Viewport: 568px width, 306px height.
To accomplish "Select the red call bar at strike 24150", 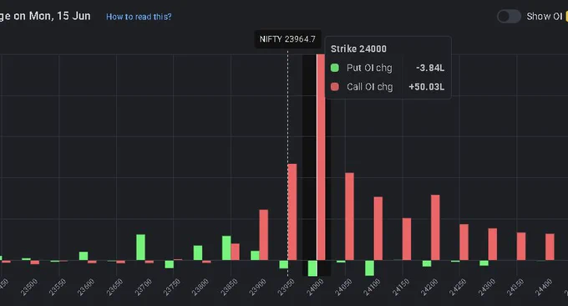I will [x=407, y=239].
